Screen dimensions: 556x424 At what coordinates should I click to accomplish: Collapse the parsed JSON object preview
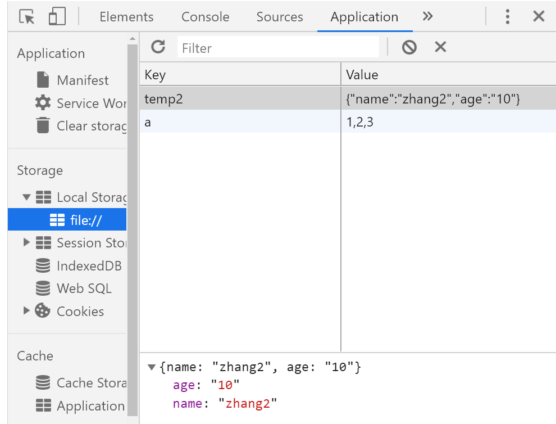(151, 368)
